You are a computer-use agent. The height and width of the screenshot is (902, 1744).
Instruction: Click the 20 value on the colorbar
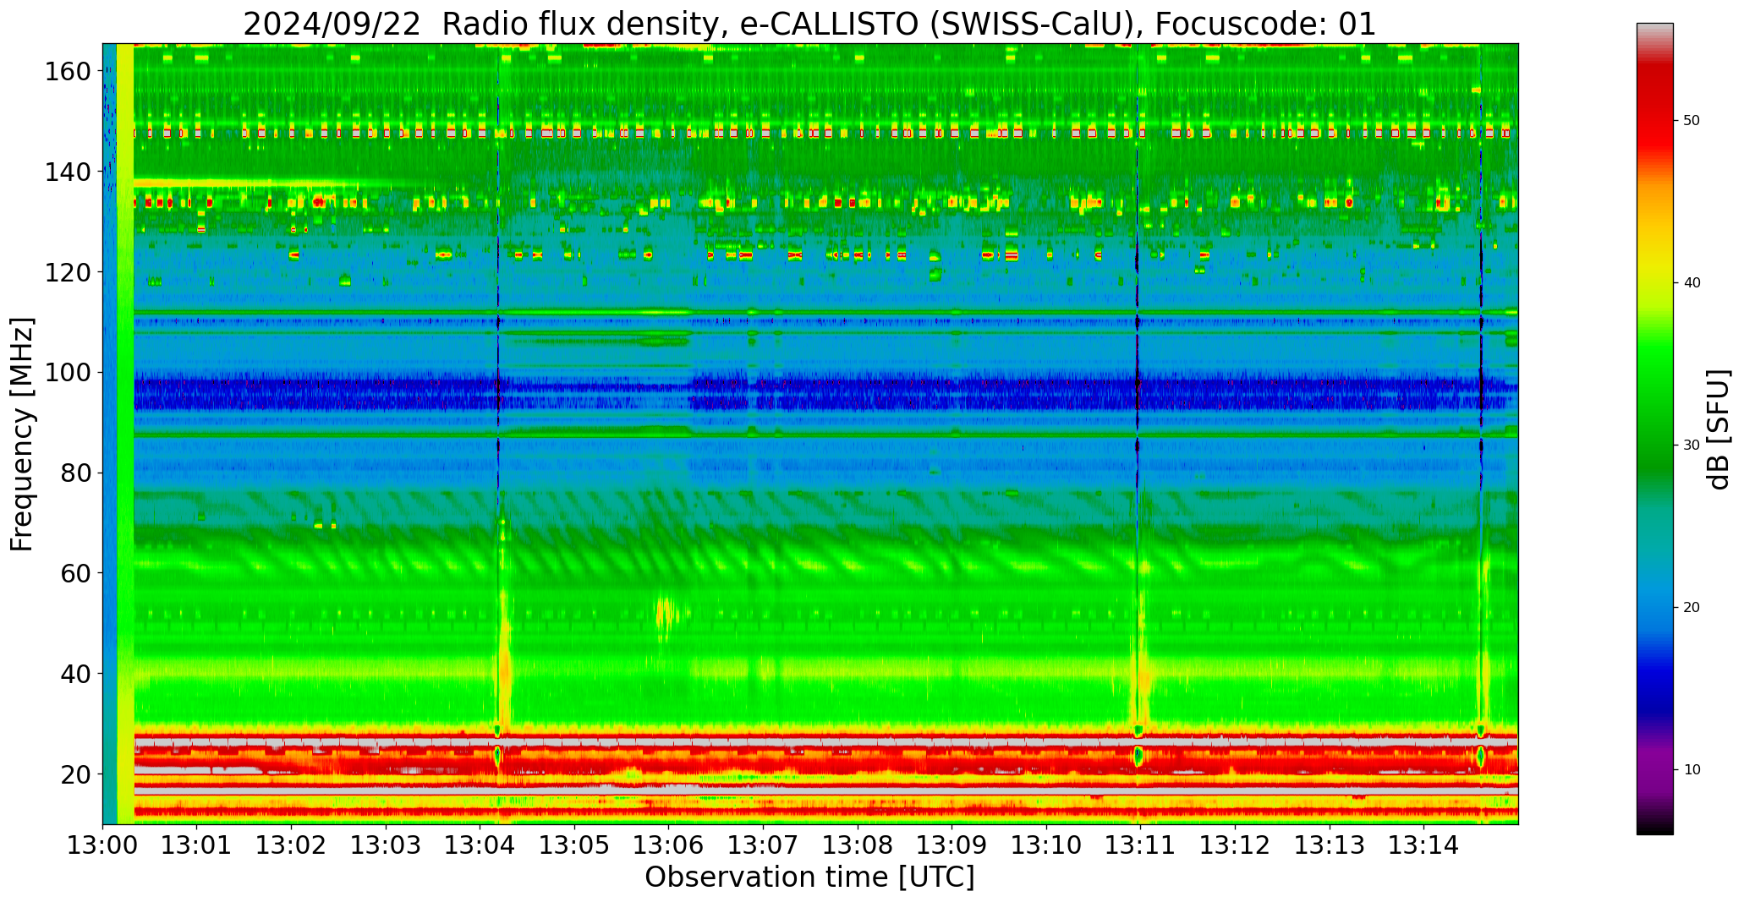click(x=1692, y=608)
